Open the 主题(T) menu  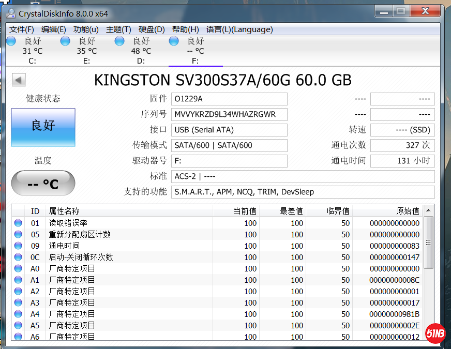[118, 29]
